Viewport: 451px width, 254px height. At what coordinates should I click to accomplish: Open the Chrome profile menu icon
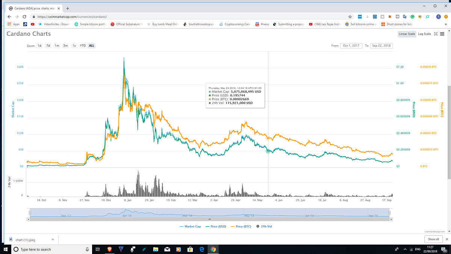438,17
